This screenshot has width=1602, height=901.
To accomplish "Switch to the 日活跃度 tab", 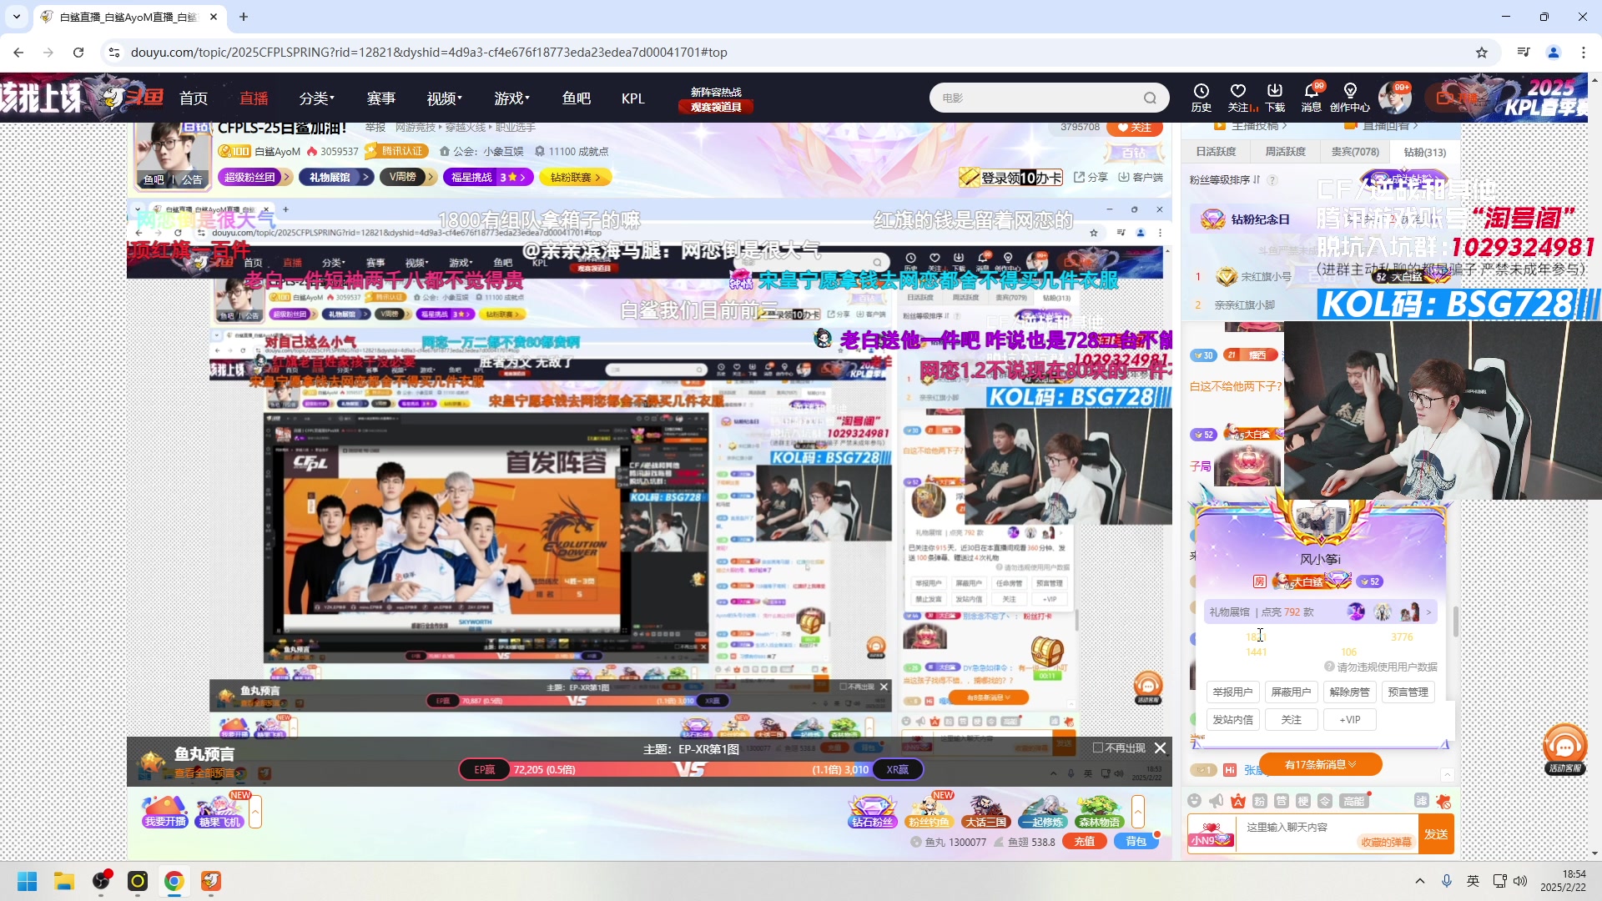I will [1217, 152].
